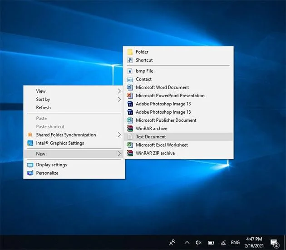Click the second Adobe Photoshop Image 13 icon
Screen dimensions: 286x250
[130, 112]
